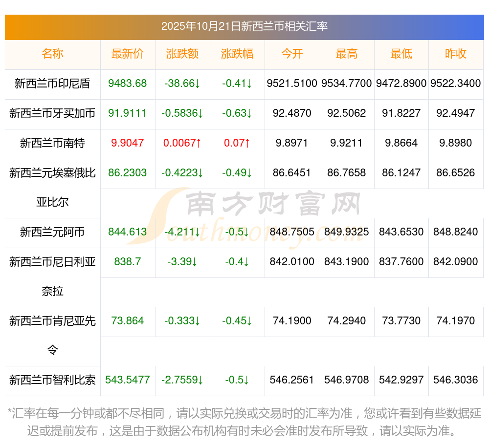Click the low value 837.7600
489x446 pixels.
[401, 261]
